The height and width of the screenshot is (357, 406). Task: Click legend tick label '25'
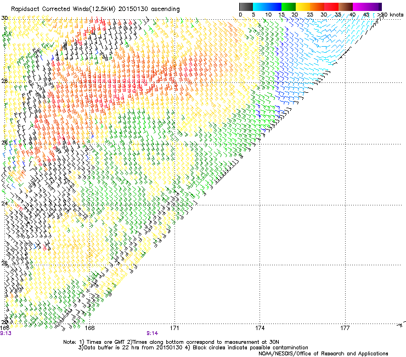pyautogui.click(x=310, y=15)
